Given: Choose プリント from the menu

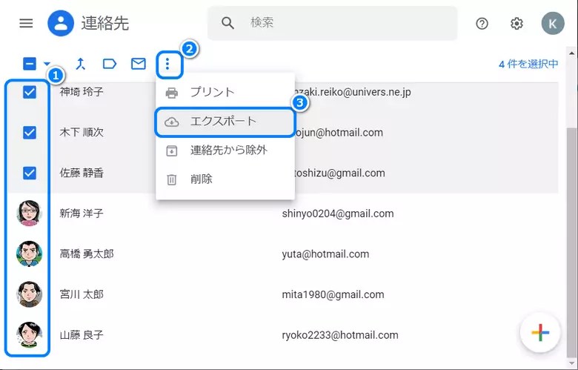Looking at the screenshot, I should click(x=225, y=92).
